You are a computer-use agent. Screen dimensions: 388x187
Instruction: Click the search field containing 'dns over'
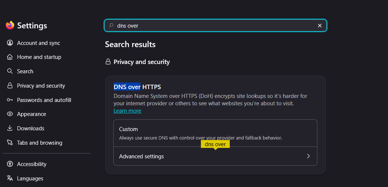215,25
